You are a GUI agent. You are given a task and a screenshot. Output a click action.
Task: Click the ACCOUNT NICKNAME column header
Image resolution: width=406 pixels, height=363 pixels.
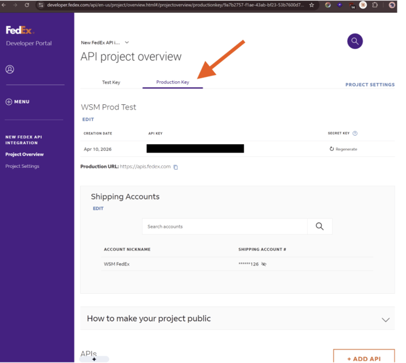pos(127,249)
